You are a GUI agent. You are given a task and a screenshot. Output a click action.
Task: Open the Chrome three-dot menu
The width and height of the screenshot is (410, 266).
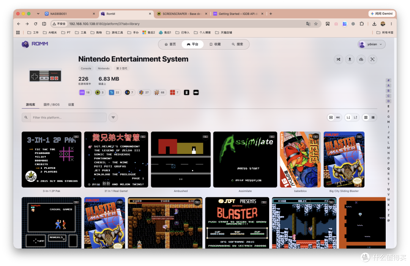tap(391, 24)
